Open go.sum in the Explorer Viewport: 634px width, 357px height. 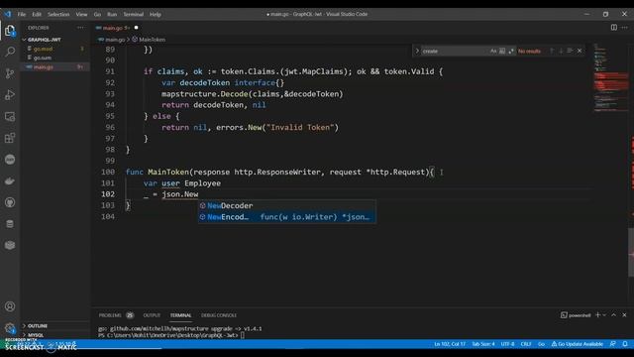click(x=43, y=58)
